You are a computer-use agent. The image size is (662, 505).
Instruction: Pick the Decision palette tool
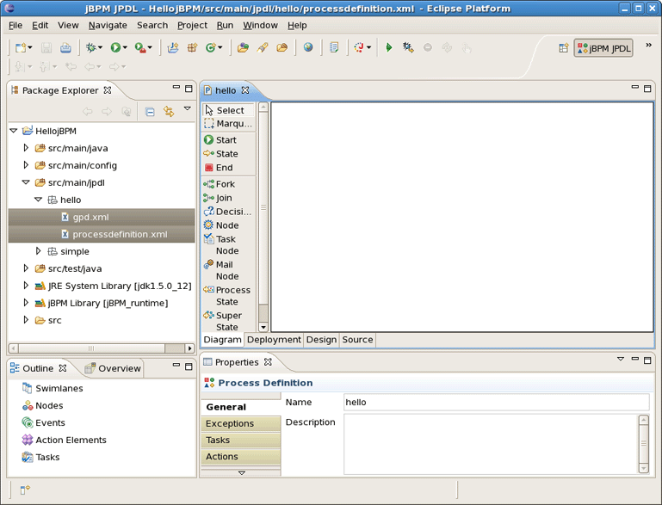tap(228, 212)
